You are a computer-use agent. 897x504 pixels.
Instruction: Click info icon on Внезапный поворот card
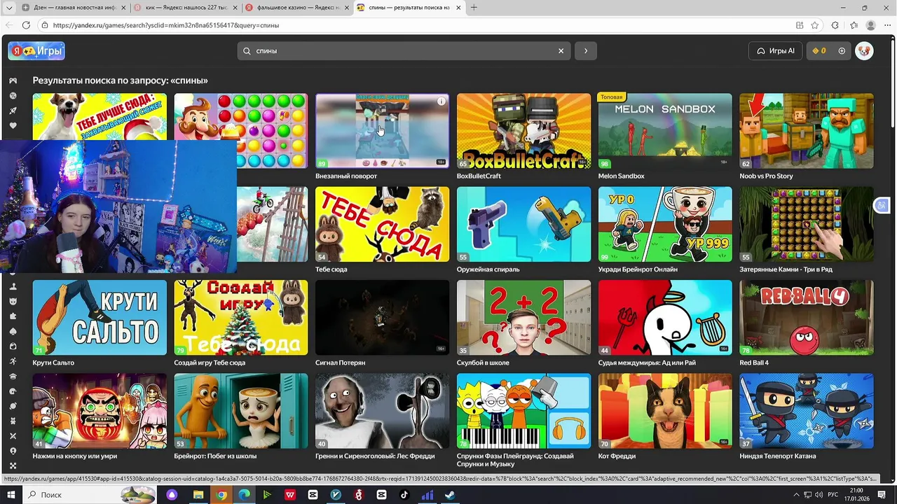(441, 101)
